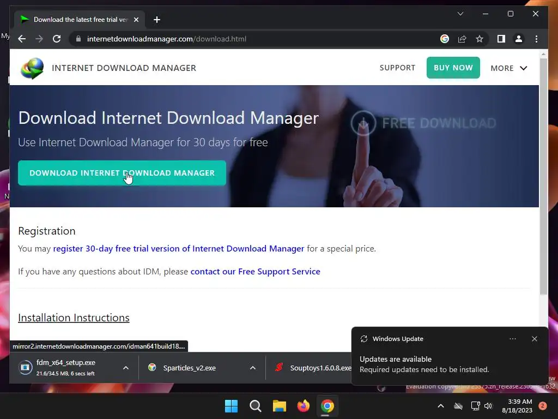The image size is (558, 419).
Task: Click the Installation Instructions heading
Action: pos(74,318)
